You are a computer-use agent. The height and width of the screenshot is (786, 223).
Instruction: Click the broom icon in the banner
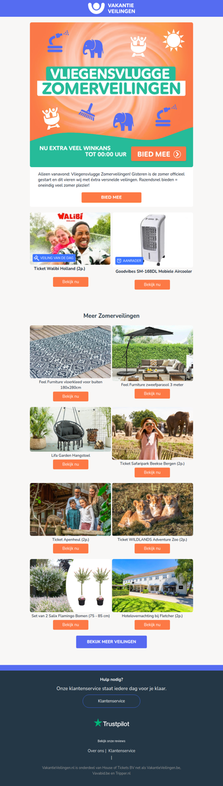86,112
